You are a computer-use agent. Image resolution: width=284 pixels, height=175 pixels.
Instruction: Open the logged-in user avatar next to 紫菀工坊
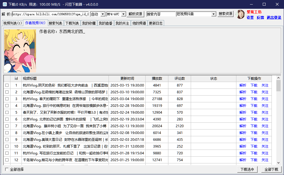[x=241, y=14]
